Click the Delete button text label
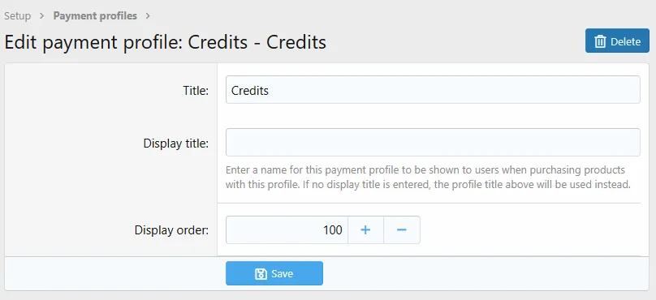This screenshot has height=300, width=656. point(625,42)
